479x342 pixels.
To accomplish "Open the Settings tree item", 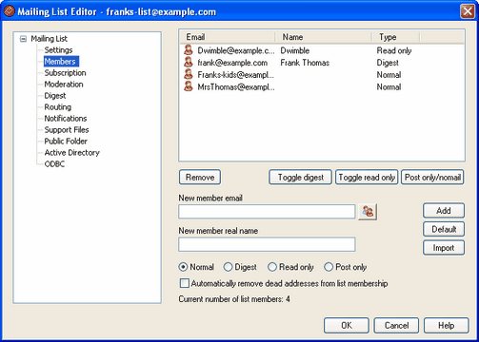I will click(58, 50).
